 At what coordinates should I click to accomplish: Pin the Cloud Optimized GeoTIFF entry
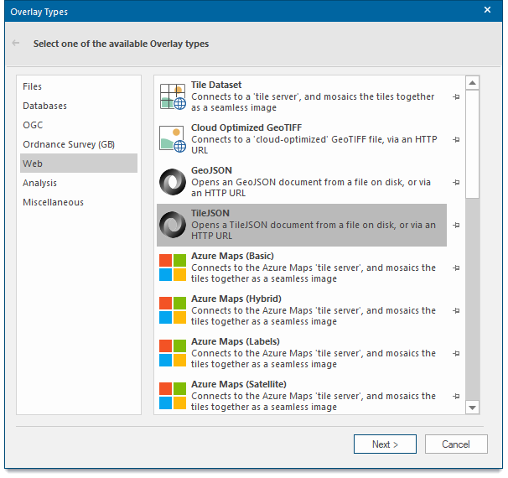tap(456, 140)
